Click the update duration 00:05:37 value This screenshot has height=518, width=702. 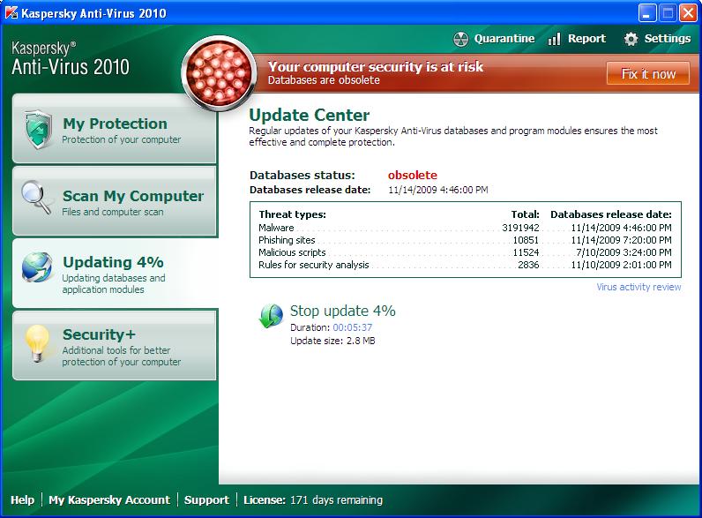(x=353, y=327)
